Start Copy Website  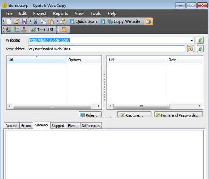[x=124, y=21]
